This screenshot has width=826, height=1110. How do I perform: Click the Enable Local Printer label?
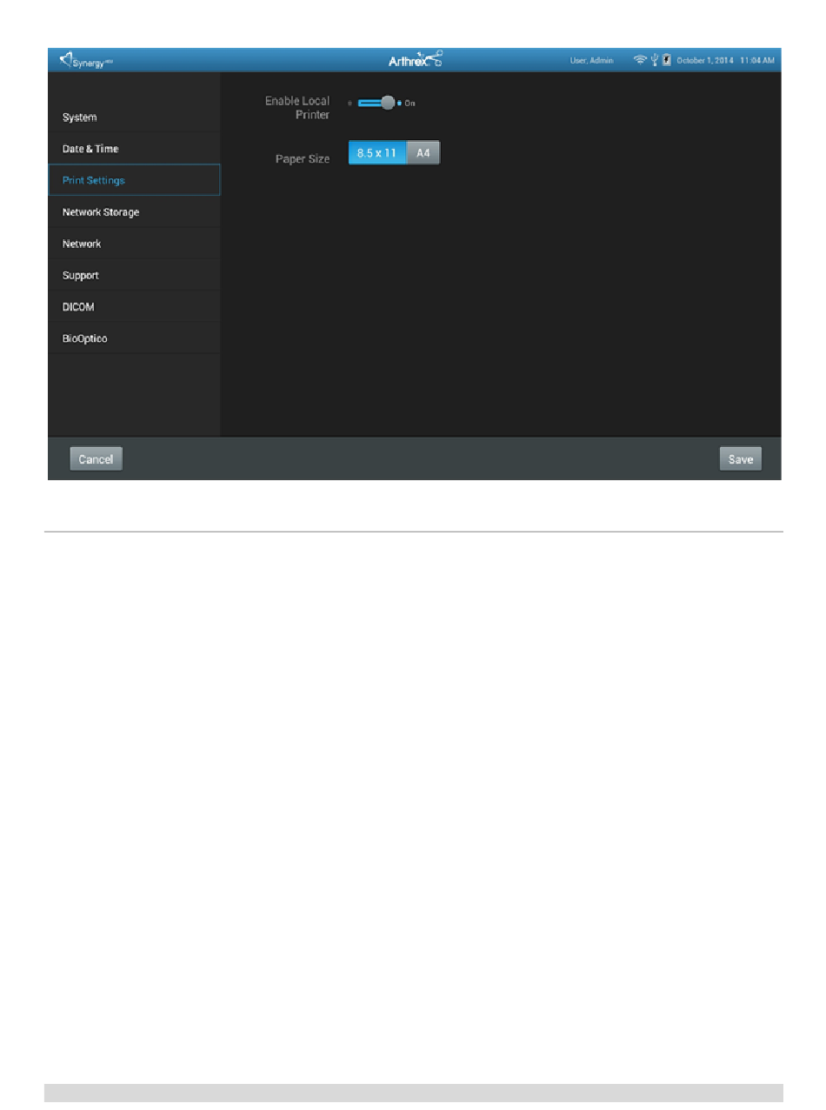tap(297, 108)
